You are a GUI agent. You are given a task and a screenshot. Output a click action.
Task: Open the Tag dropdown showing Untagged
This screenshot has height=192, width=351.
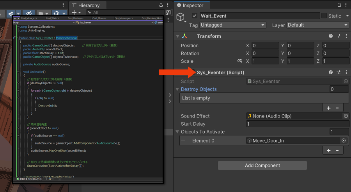233,25
